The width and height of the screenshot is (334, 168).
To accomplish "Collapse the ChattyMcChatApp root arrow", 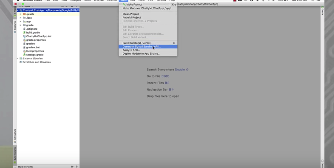I will click(x=18, y=11).
